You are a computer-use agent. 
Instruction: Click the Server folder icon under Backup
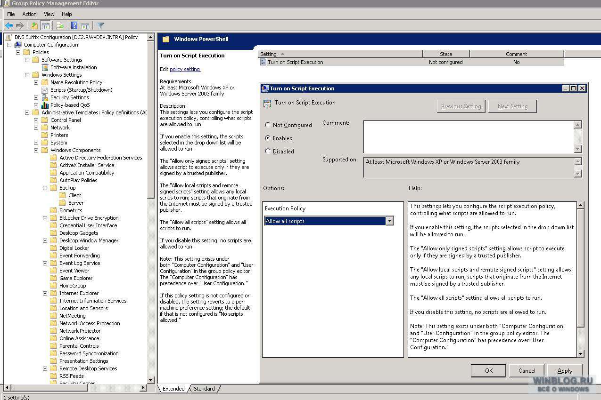pyautogui.click(x=63, y=203)
